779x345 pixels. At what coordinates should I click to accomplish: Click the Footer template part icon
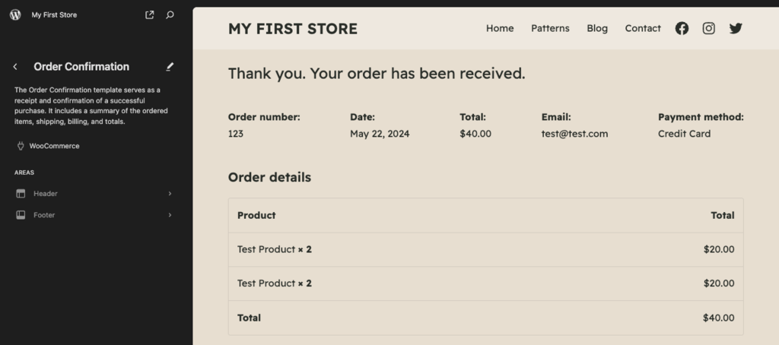click(x=21, y=215)
